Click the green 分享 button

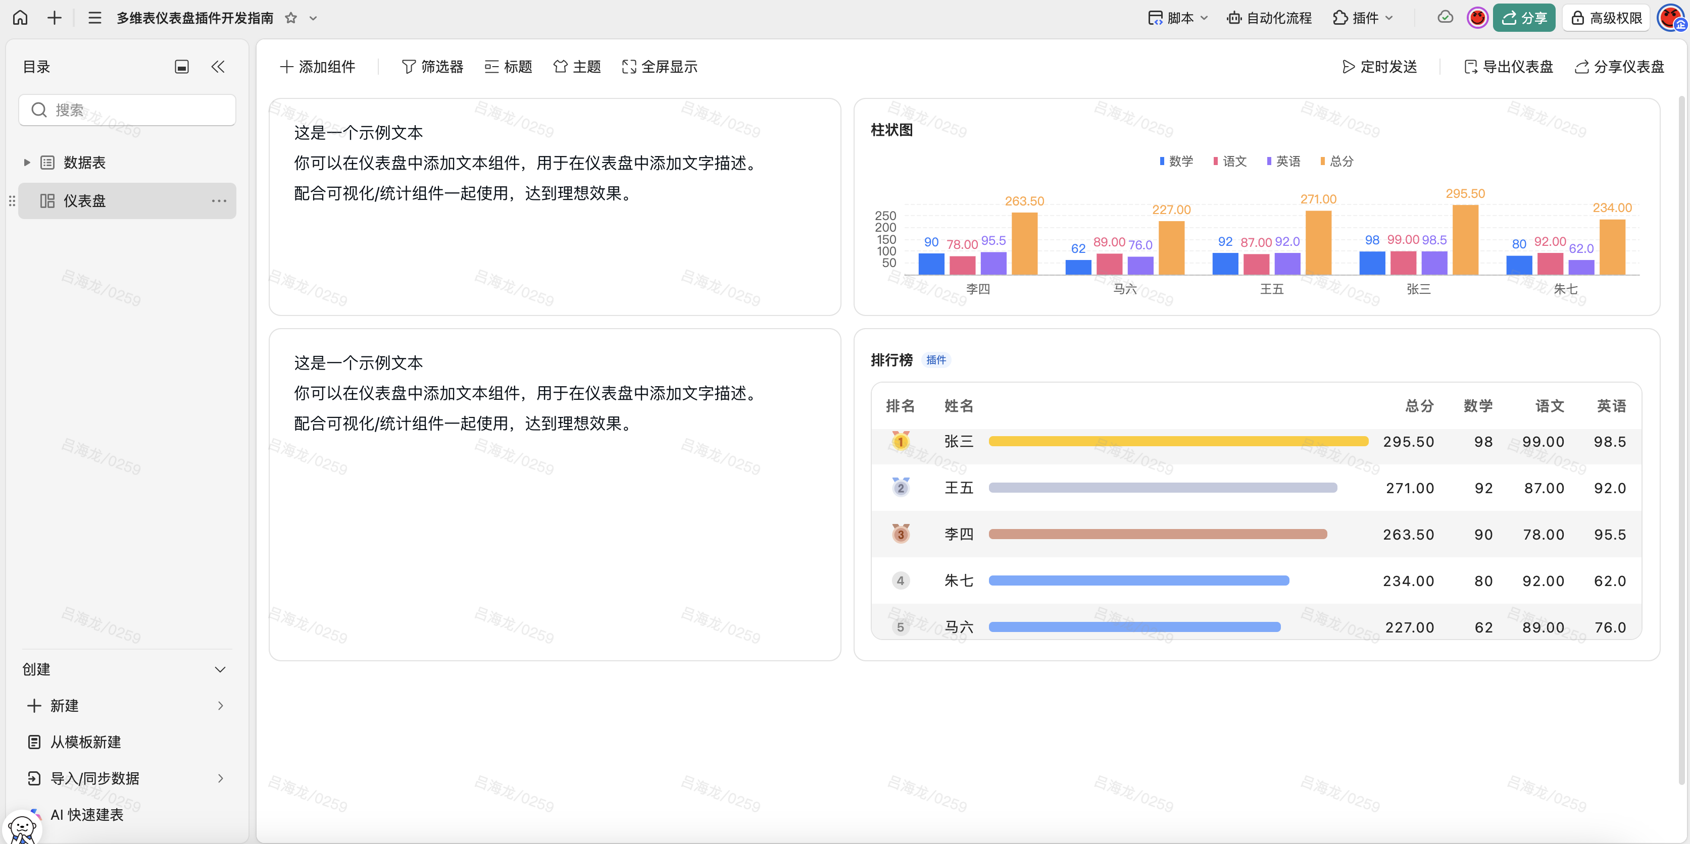(x=1523, y=18)
